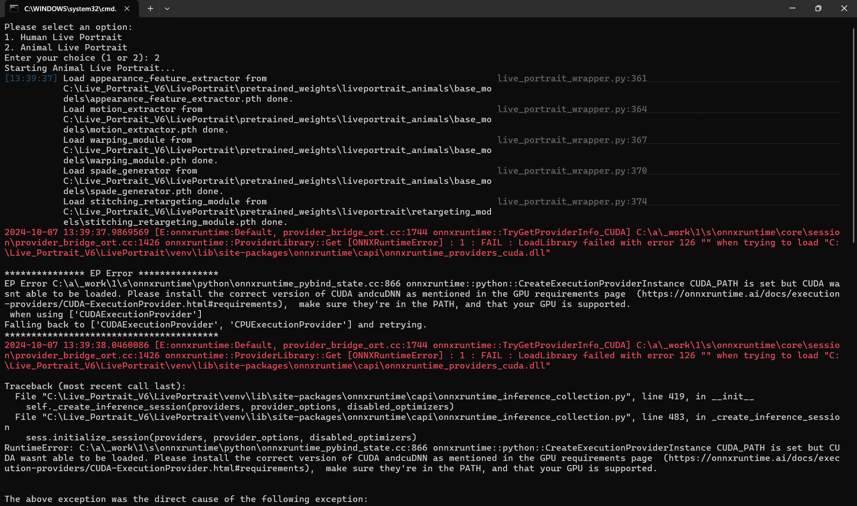Click the Enter your choice prompt line
The width and height of the screenshot is (857, 506).
click(x=82, y=58)
